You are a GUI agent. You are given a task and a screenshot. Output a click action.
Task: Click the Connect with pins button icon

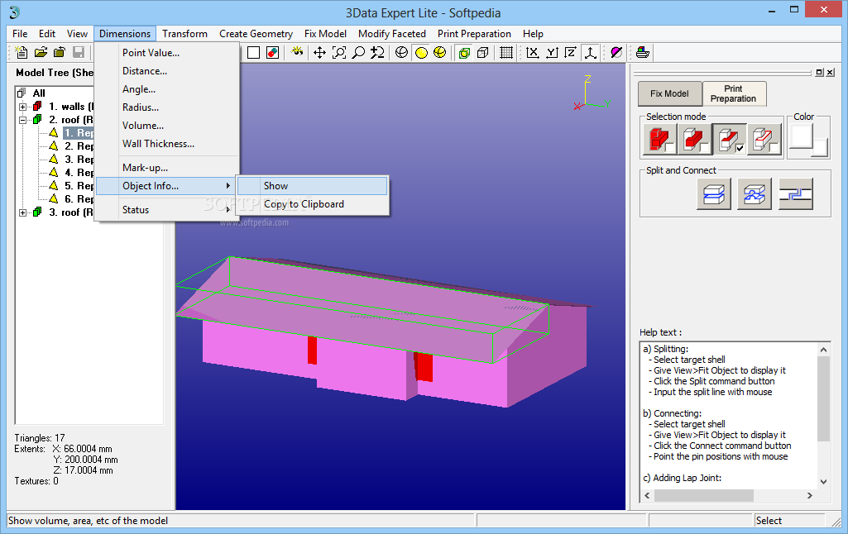tap(755, 193)
